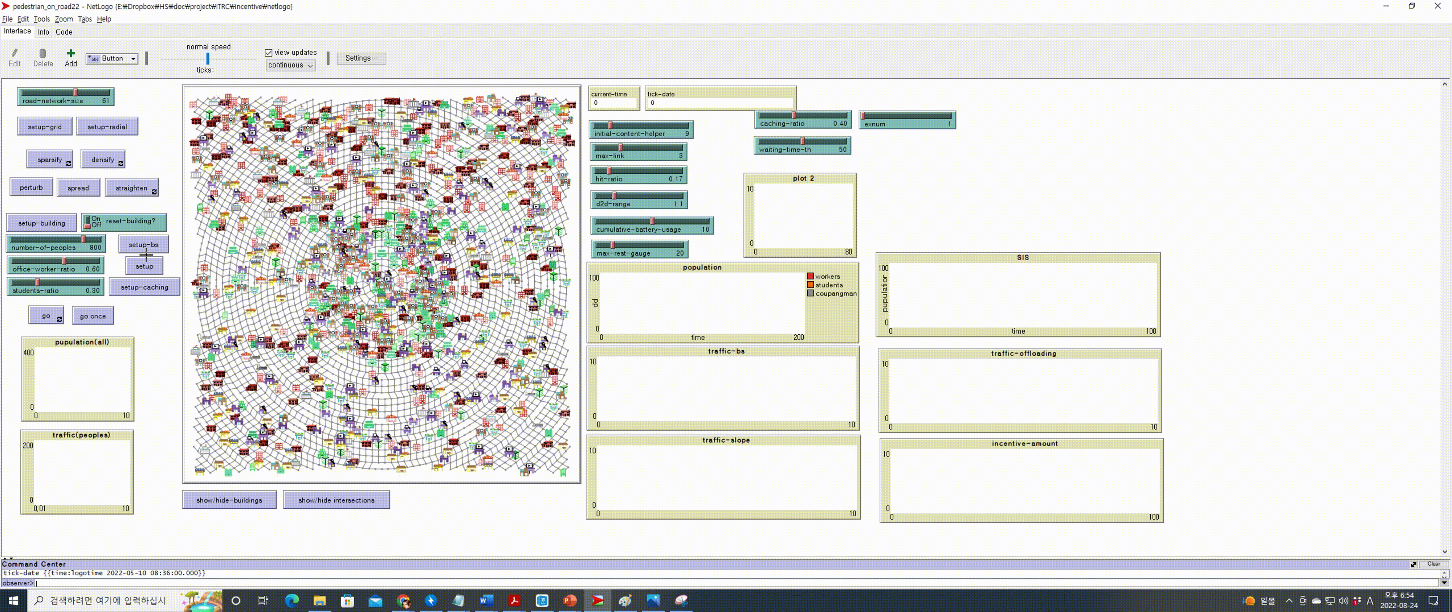Click forever-loop icon on the go button
This screenshot has width=1452, height=612.
tap(59, 319)
